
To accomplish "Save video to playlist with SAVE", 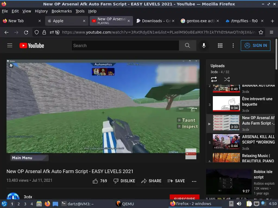I will pos(176,181).
